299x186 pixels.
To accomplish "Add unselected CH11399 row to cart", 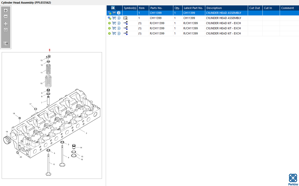I will [114, 18].
